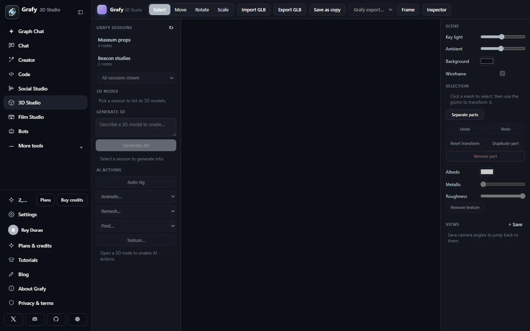Expand the More tools menu
Image resolution: width=530 pixels, height=331 pixels.
coord(46,146)
